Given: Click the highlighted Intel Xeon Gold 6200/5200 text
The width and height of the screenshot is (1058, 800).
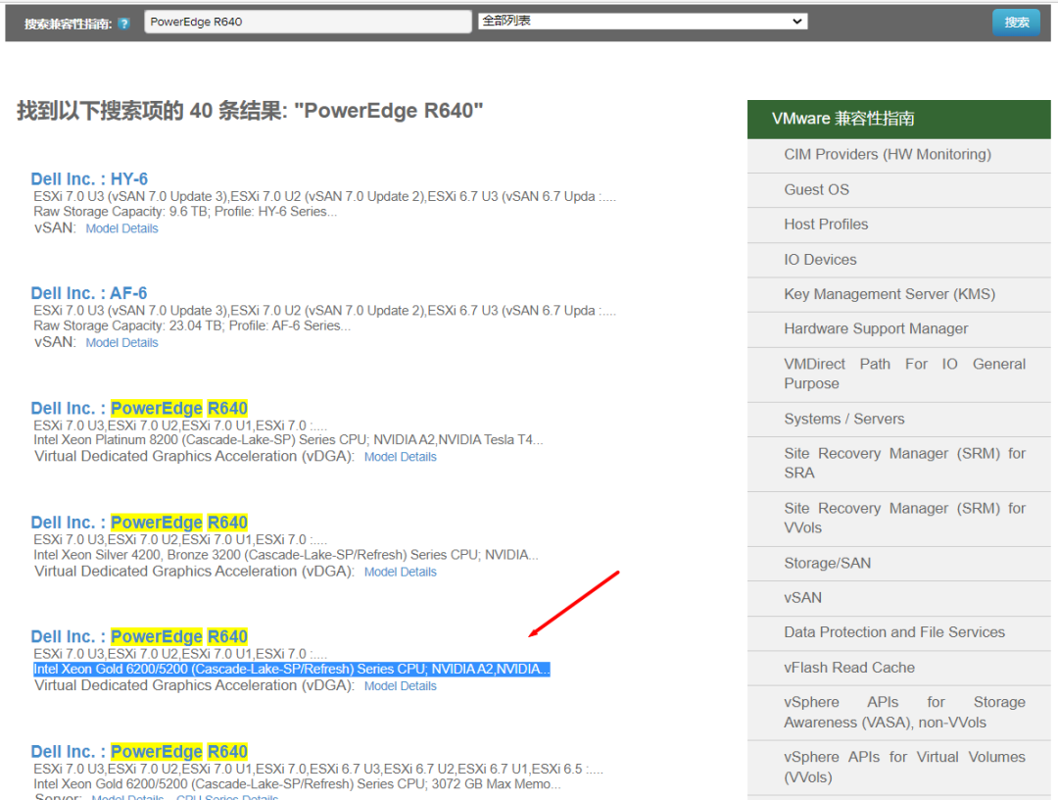Looking at the screenshot, I should pos(292,669).
